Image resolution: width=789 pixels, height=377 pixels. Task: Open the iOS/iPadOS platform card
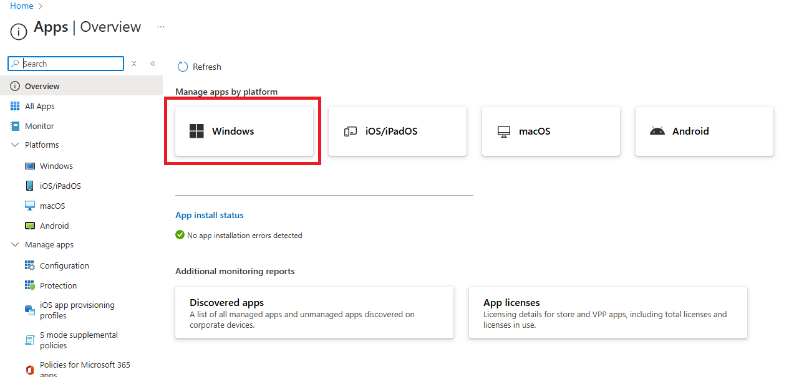(397, 131)
